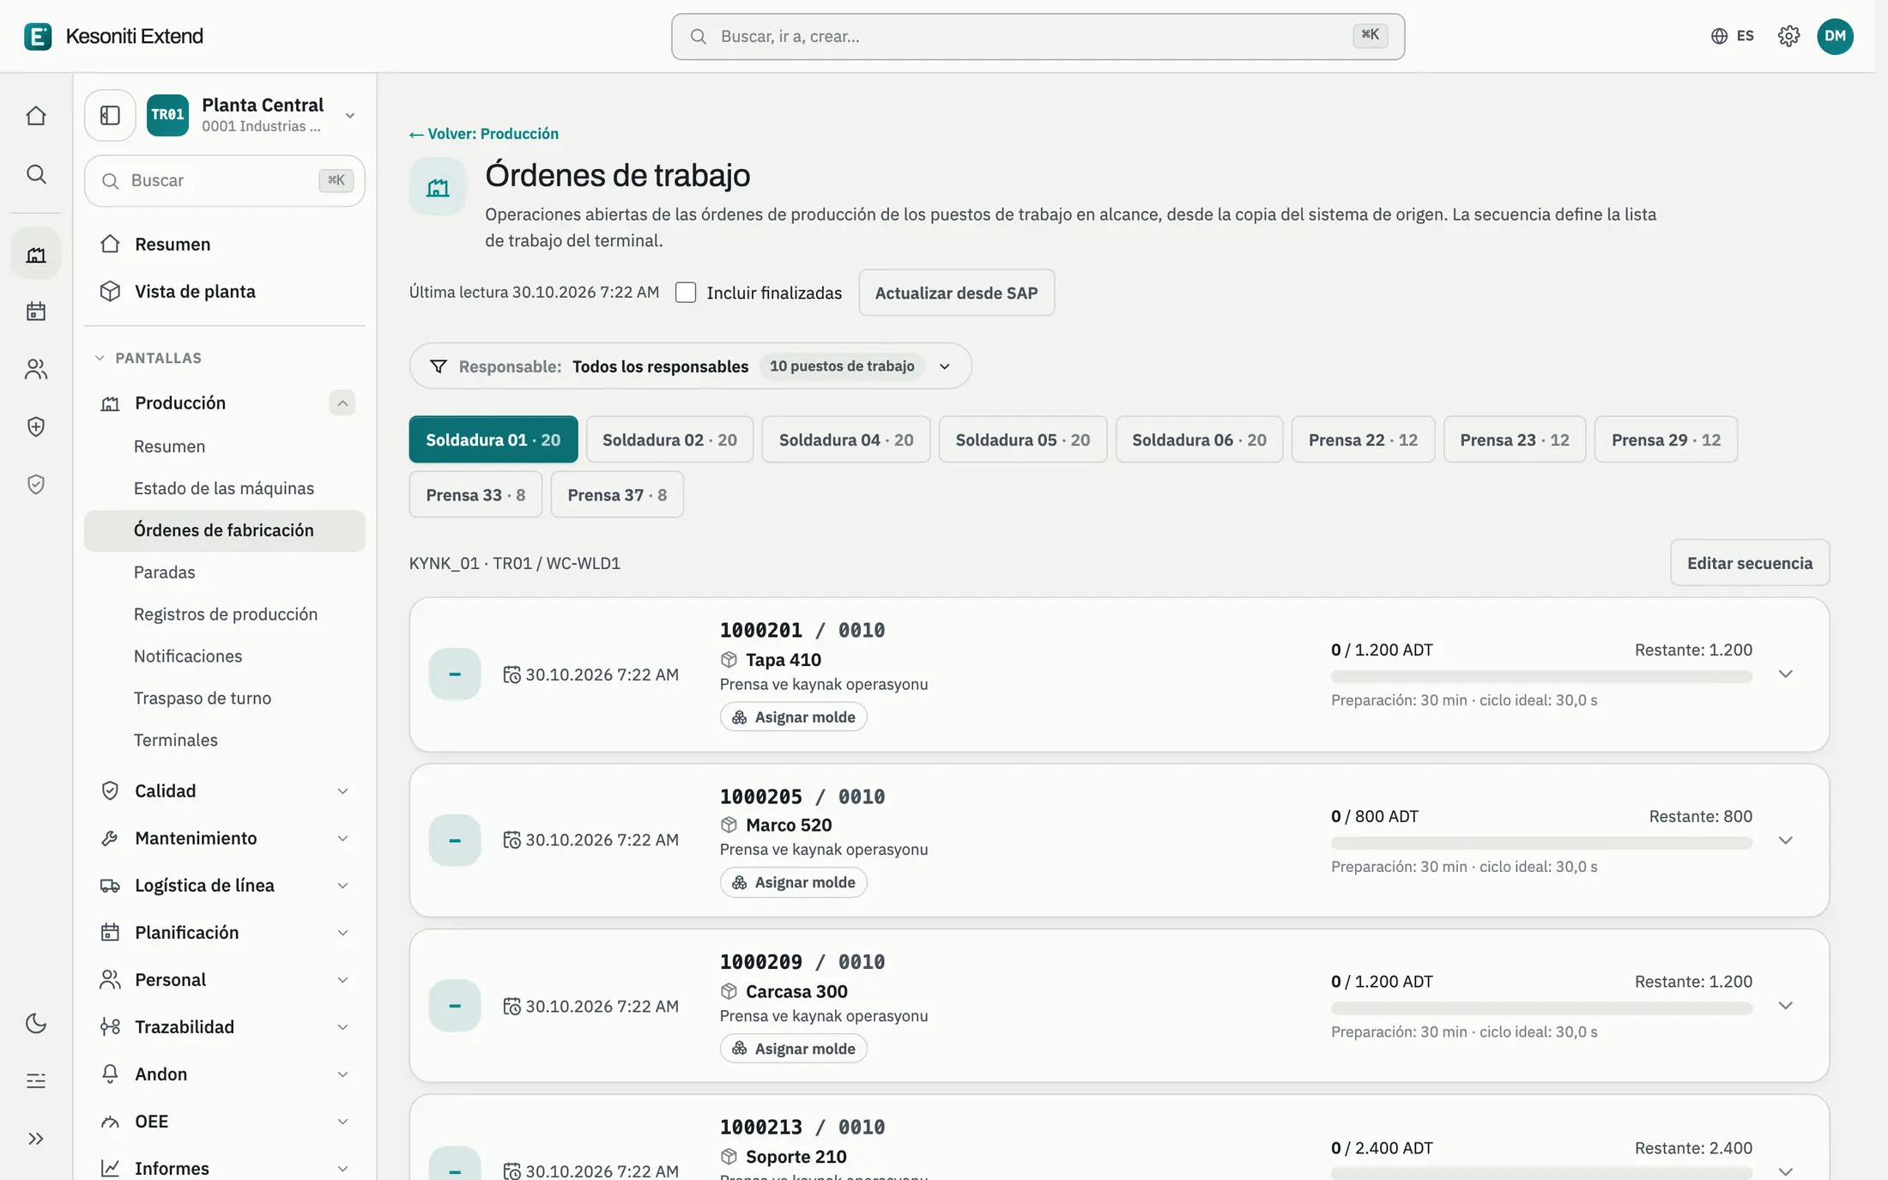Expand the rail with double-chevron icon
Viewport: 1888px width, 1180px height.
click(36, 1139)
